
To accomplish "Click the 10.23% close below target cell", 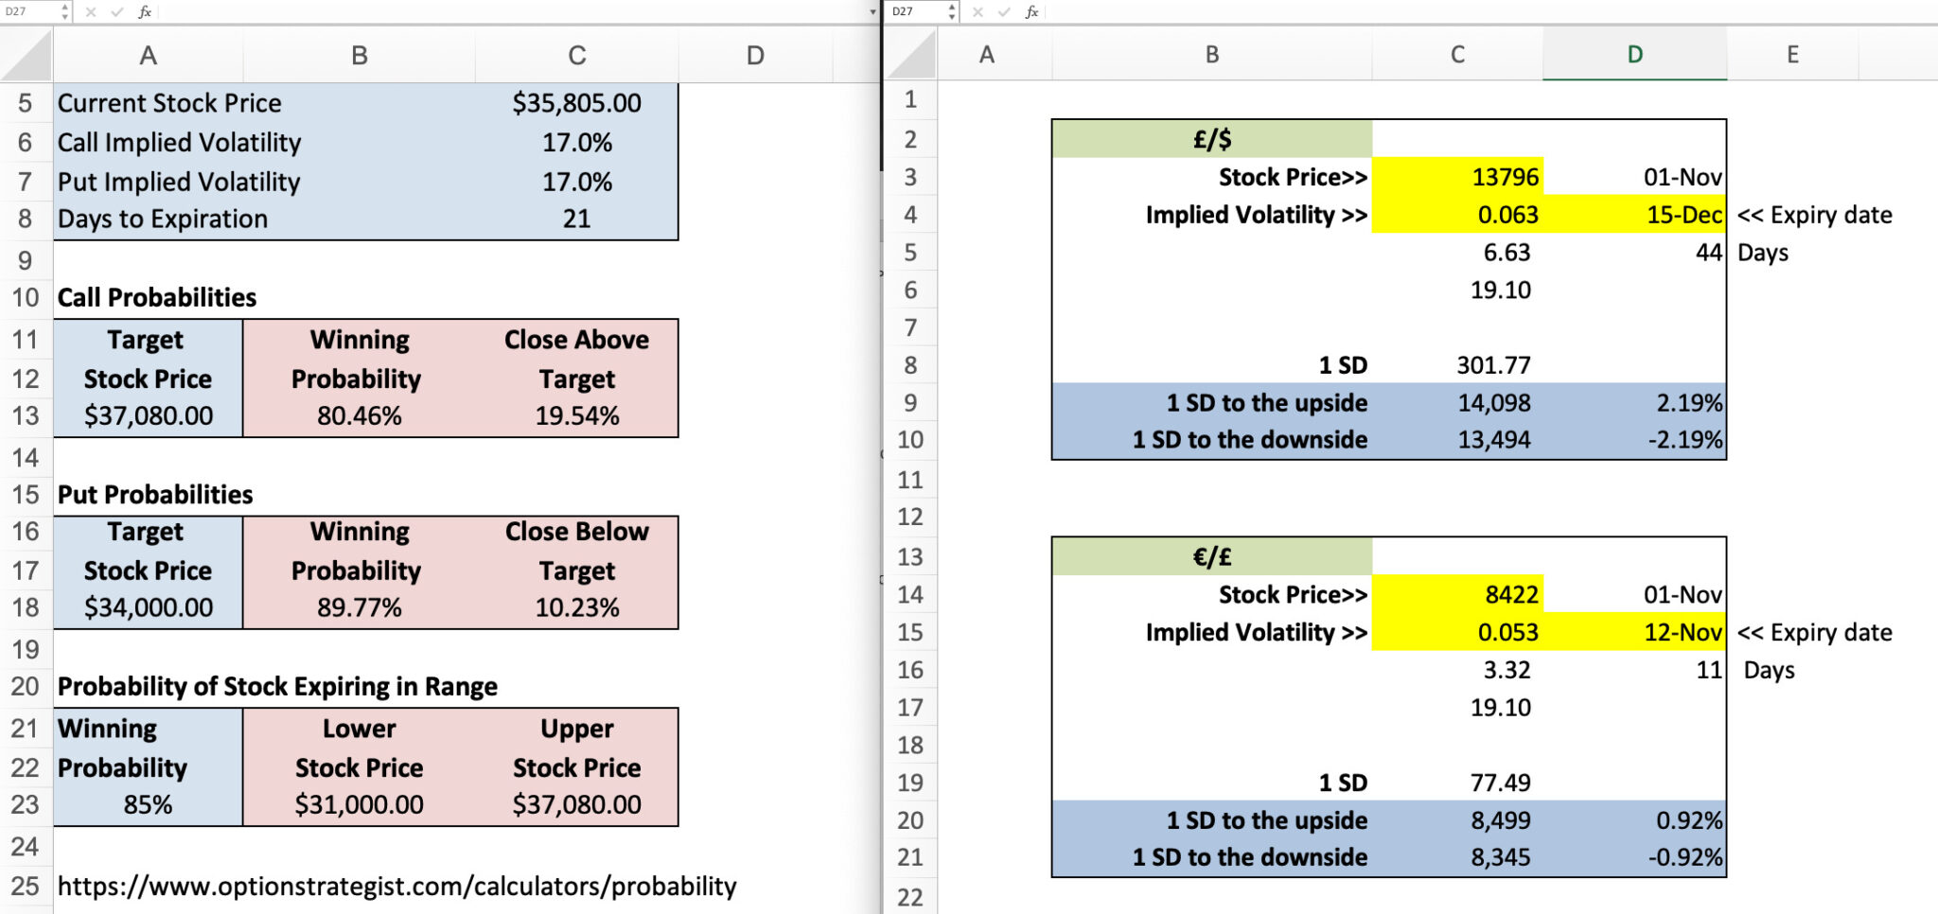I will pyautogui.click(x=576, y=607).
